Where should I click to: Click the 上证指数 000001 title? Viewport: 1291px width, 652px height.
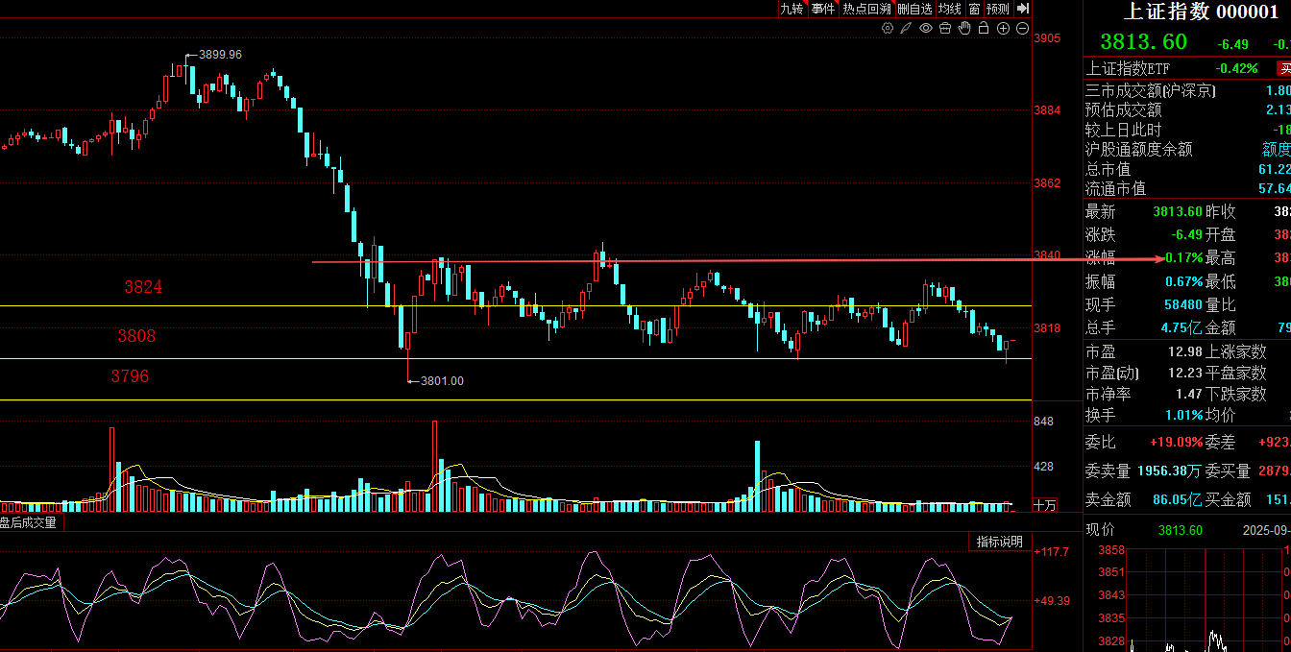(x=1201, y=11)
